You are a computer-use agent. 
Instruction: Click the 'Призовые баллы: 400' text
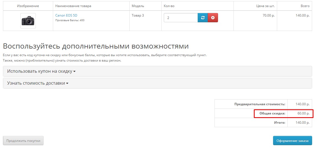pos(70,20)
